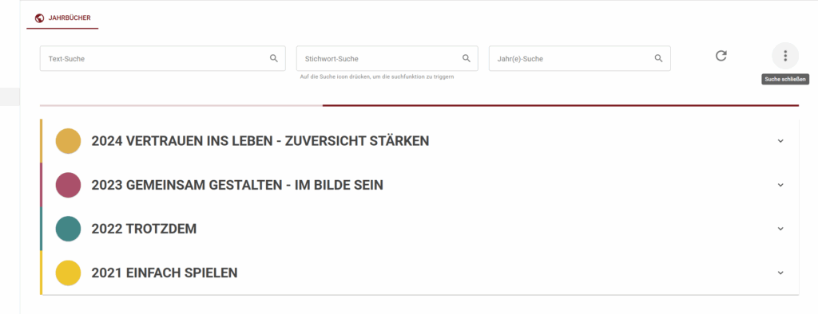The height and width of the screenshot is (314, 818).
Task: Click the refresh arrow icon
Action: 721,56
